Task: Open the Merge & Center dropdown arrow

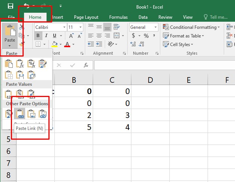Action: pyautogui.click(x=123, y=36)
